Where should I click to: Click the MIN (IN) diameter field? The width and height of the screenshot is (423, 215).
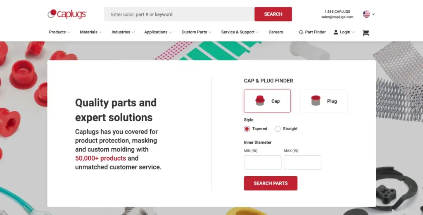(x=262, y=163)
